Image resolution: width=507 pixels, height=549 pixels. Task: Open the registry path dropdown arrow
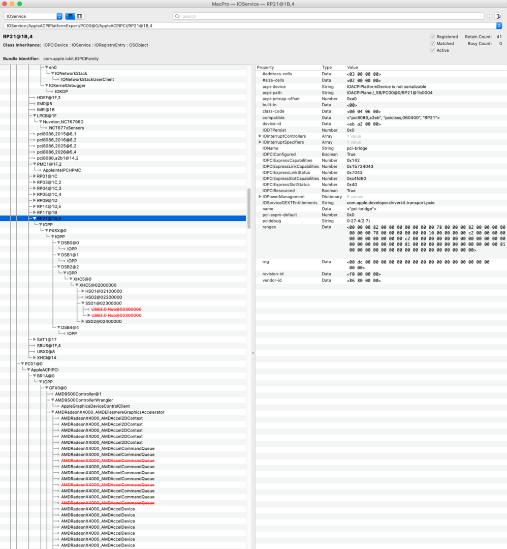coord(499,26)
